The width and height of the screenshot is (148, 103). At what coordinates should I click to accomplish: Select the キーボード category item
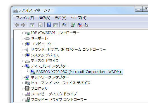[39, 38]
